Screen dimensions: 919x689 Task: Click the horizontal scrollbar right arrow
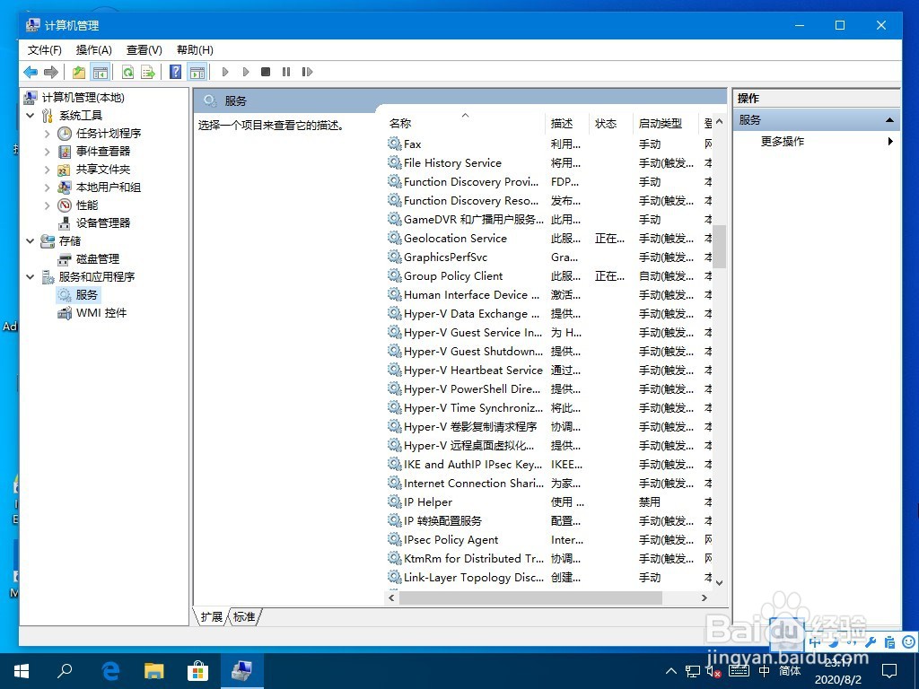point(705,598)
